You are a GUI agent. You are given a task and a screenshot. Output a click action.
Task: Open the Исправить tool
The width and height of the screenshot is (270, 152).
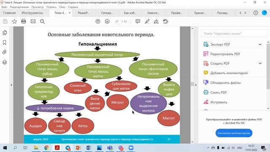pyautogui.click(x=219, y=102)
